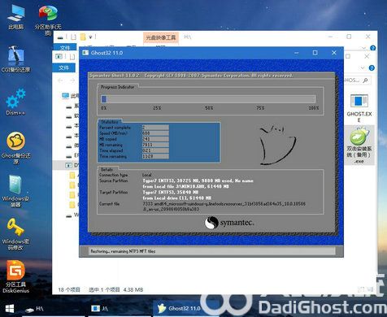Select the 此电脑 node in the Explorer tree
The height and width of the screenshot is (317, 387).
(x=71, y=96)
